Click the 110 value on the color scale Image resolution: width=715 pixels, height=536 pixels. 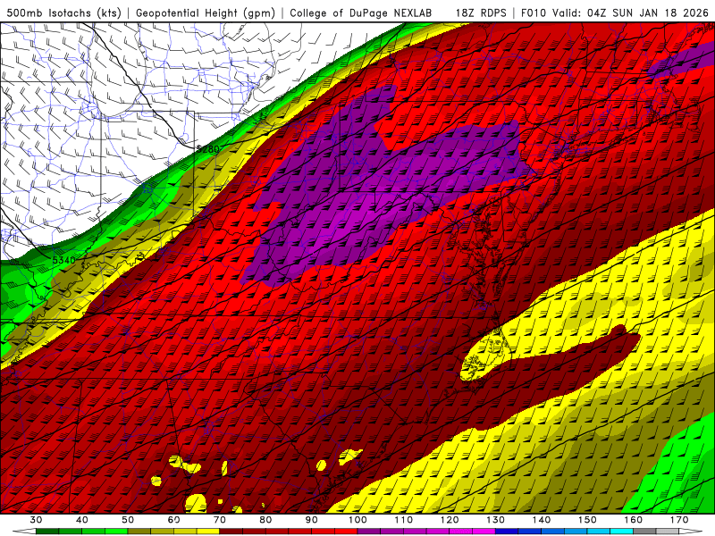[x=404, y=520]
